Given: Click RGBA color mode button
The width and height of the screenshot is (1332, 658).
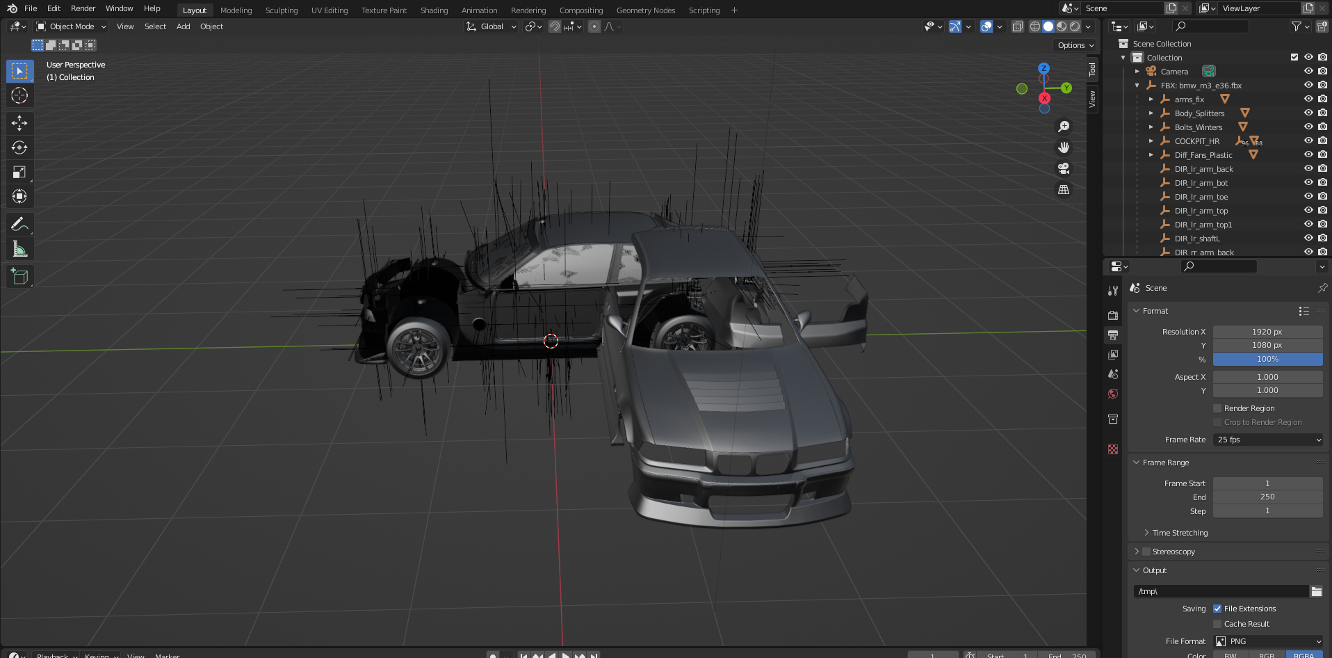Looking at the screenshot, I should pyautogui.click(x=1304, y=655).
